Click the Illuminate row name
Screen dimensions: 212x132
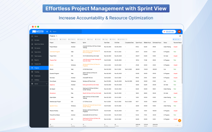52,78
